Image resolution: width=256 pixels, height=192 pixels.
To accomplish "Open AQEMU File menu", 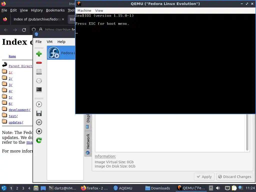I will (x=38, y=42).
